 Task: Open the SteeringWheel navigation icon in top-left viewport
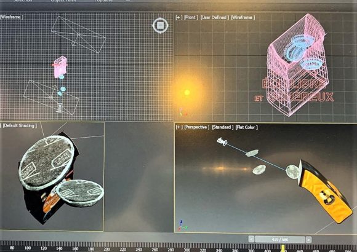tap(160, 25)
